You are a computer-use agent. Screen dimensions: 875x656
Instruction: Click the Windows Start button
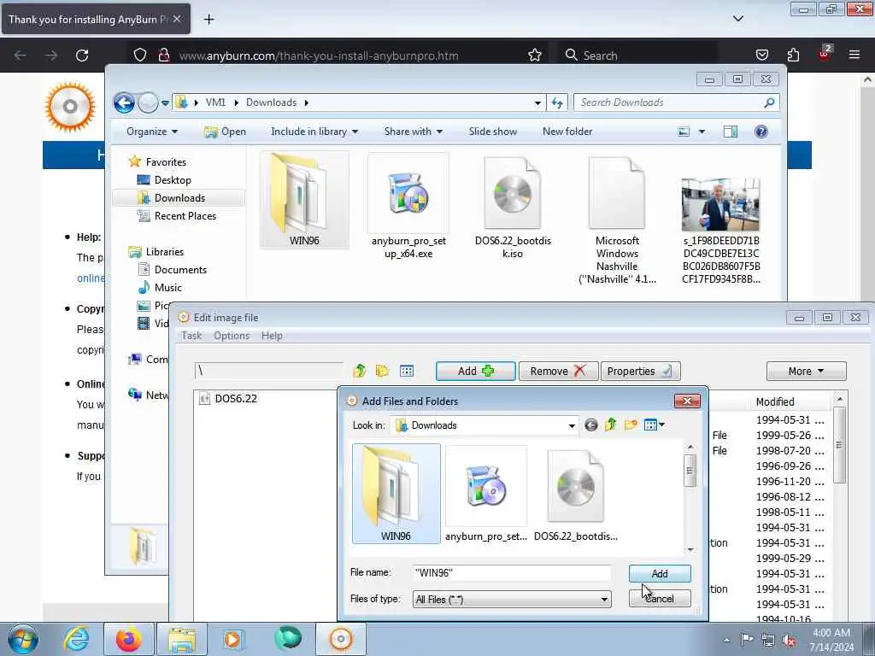coord(23,639)
